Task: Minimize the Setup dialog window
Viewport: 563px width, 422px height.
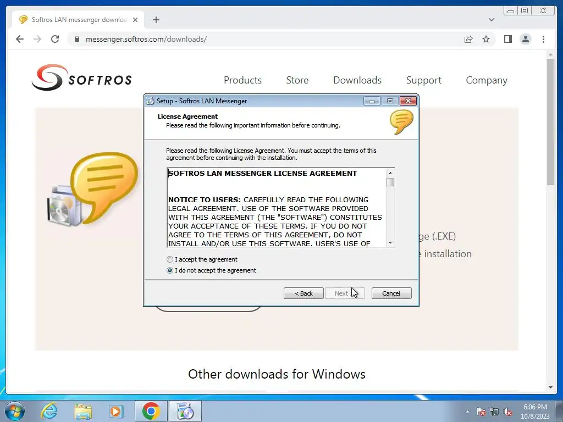Action: [x=372, y=101]
